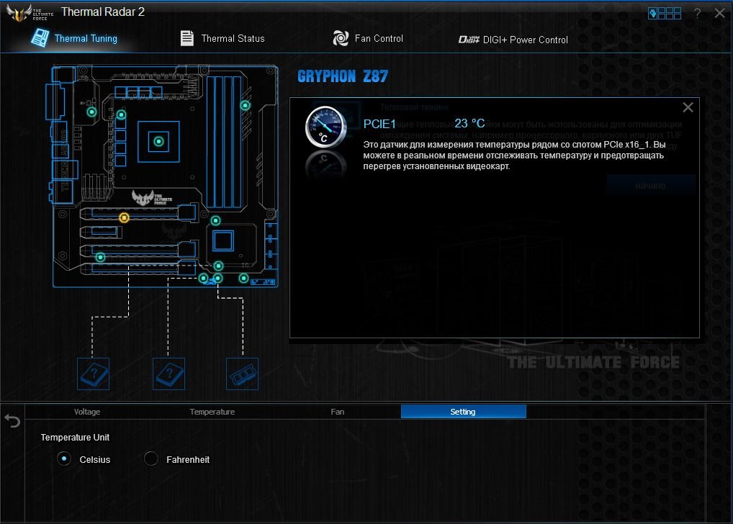Switch to the Fan bottom tab

(338, 412)
